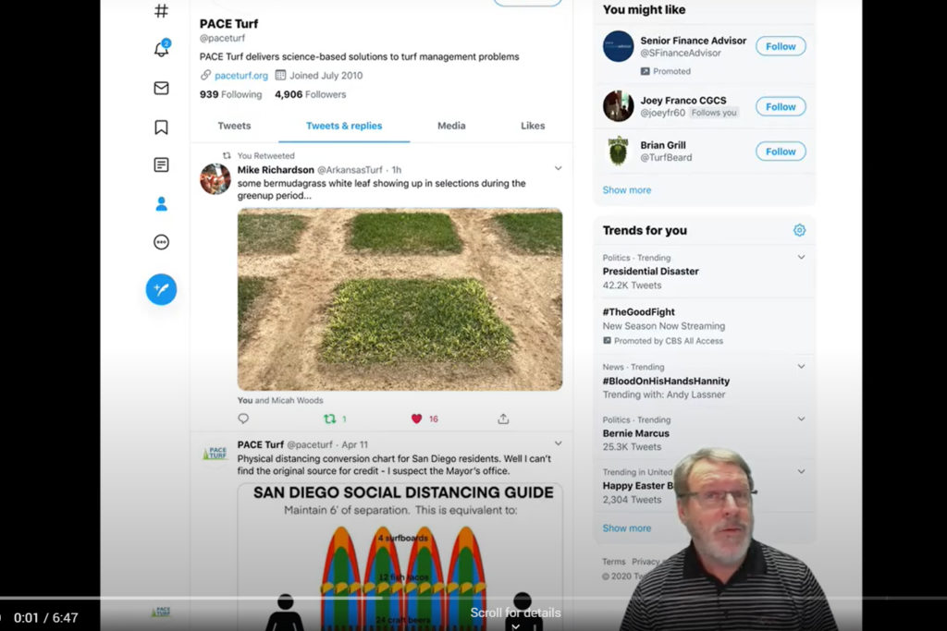
Task: Open PACE Turf avatar on Apr 11 tweet
Action: [x=215, y=453]
